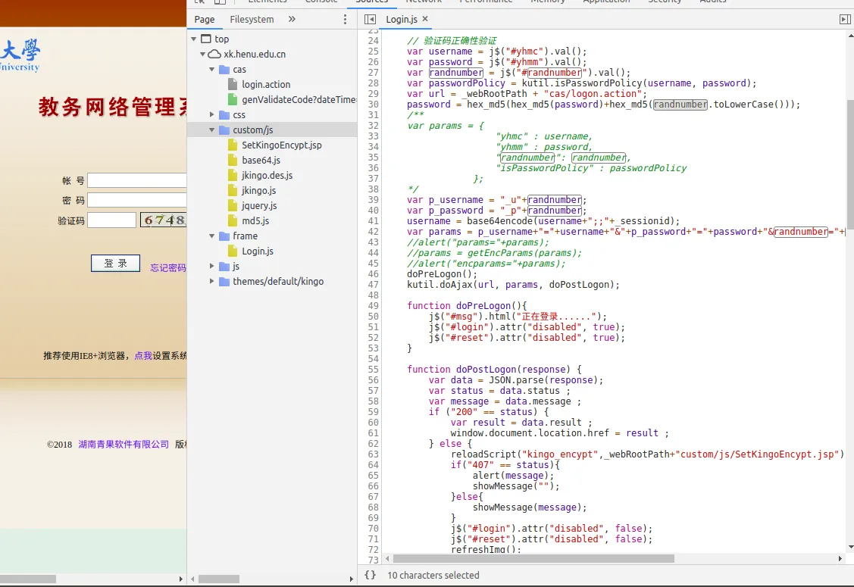This screenshot has width=854, height=587.
Task: Expand the themes/default/kingo folder
Action: pyautogui.click(x=212, y=281)
